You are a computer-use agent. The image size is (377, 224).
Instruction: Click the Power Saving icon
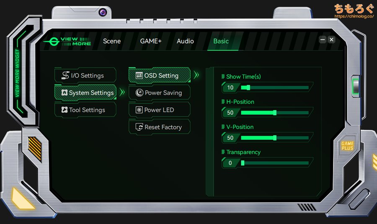[x=139, y=93]
